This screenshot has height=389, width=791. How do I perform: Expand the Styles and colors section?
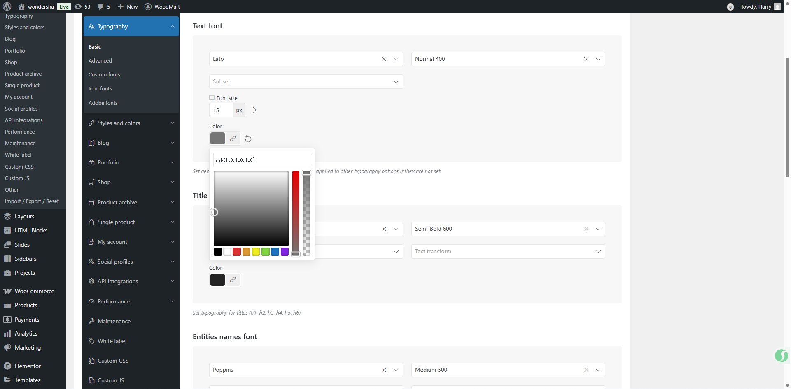click(x=131, y=123)
